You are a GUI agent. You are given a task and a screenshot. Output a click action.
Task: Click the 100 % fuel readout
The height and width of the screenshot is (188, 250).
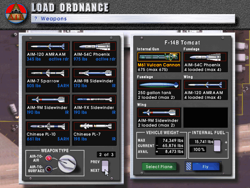198,150
